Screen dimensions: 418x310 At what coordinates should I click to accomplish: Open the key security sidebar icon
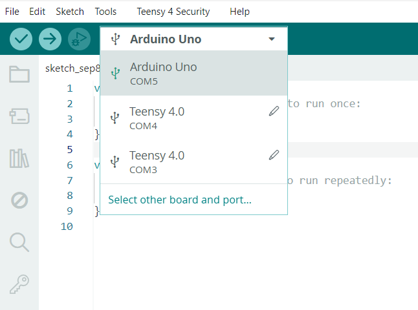[19, 284]
